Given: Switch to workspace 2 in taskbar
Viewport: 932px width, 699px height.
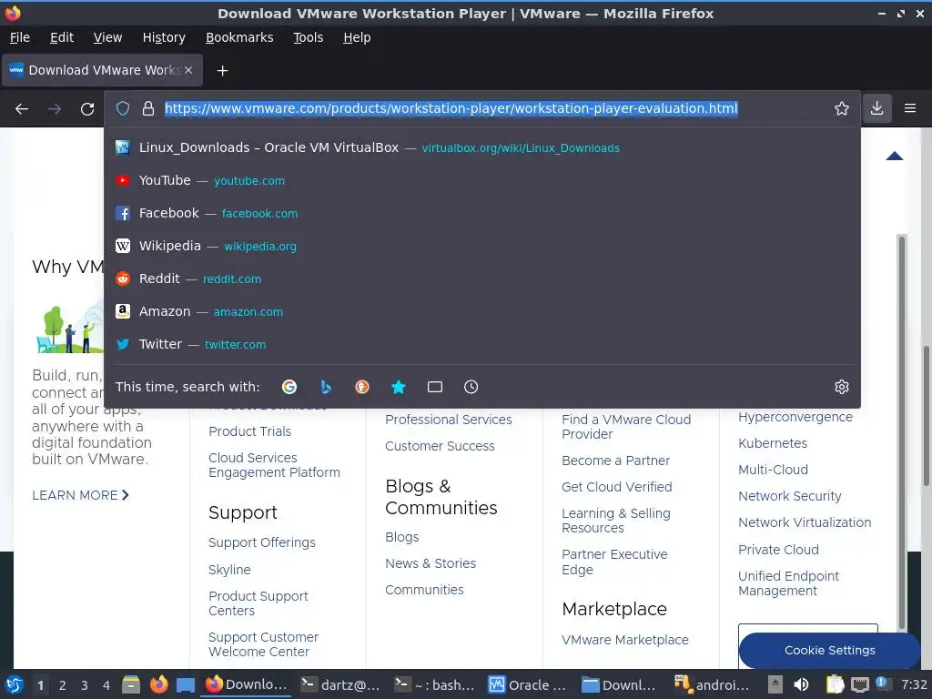Looking at the screenshot, I should (x=63, y=685).
